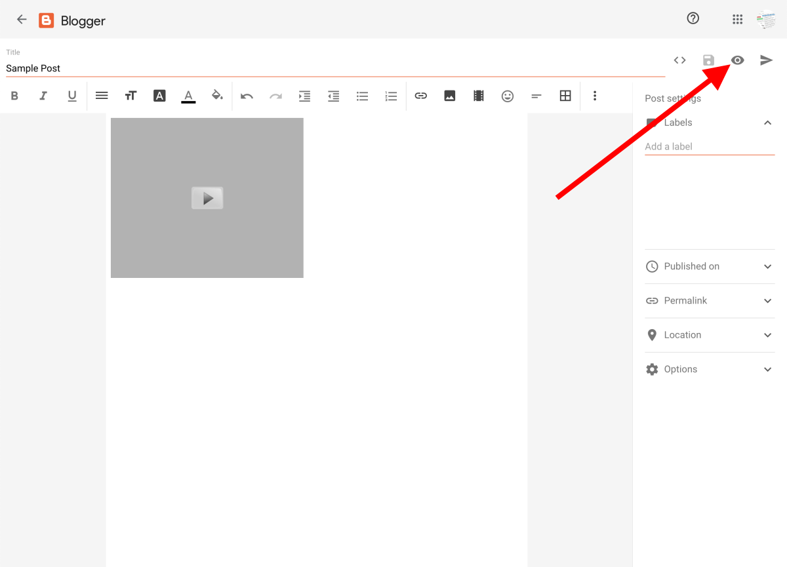Collapse the Labels section

767,123
